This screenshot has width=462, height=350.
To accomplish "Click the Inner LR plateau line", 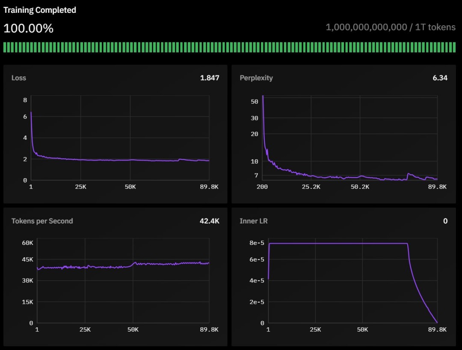I will [338, 244].
